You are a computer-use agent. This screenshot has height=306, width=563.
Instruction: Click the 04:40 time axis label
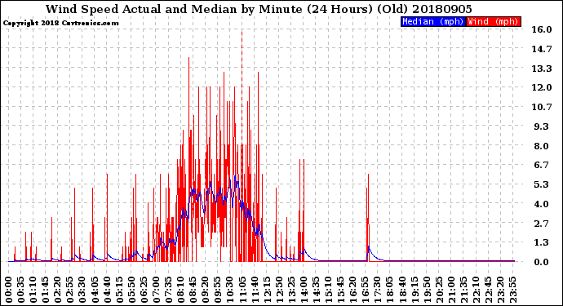pyautogui.click(x=108, y=290)
